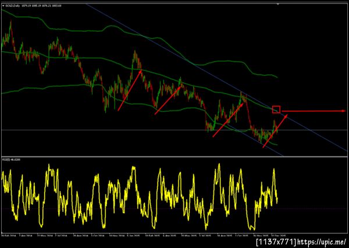This screenshot has height=248, width=349.
Task: Select the white horizontal price level line
Action: click(x=173, y=130)
